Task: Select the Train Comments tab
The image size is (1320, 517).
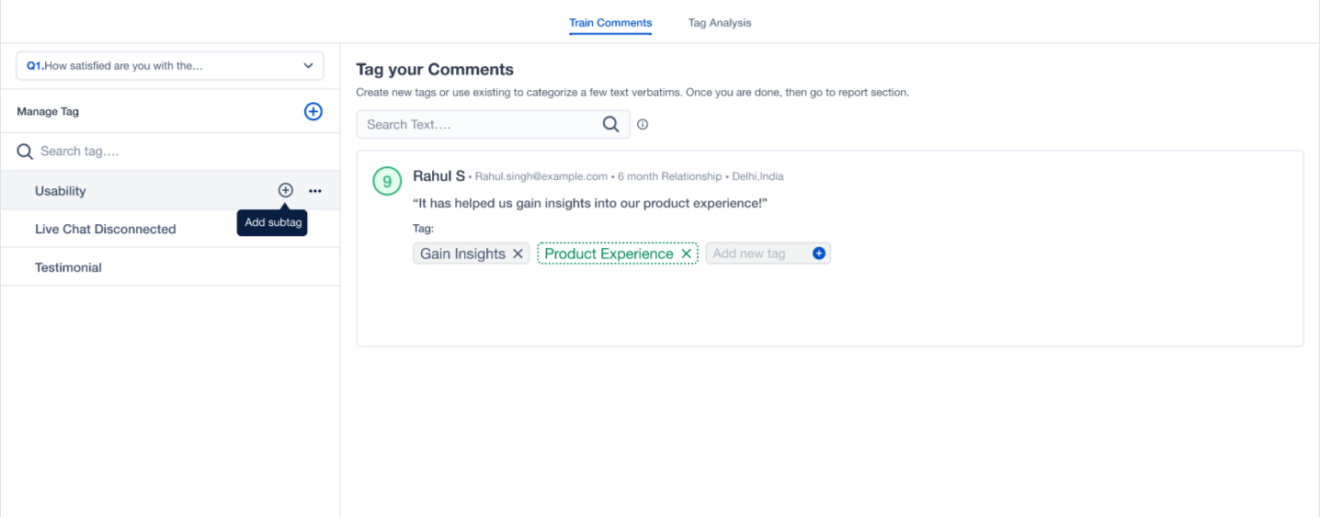Action: pyautogui.click(x=610, y=23)
